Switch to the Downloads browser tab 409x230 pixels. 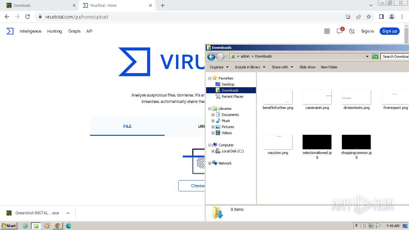[x=40, y=5]
